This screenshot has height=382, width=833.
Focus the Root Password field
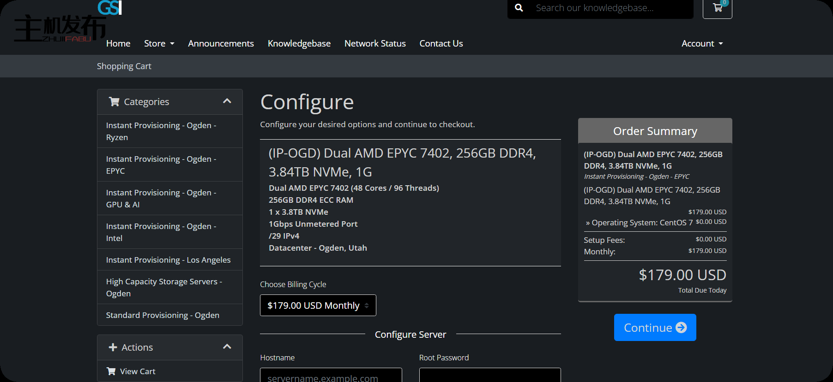tap(489, 376)
